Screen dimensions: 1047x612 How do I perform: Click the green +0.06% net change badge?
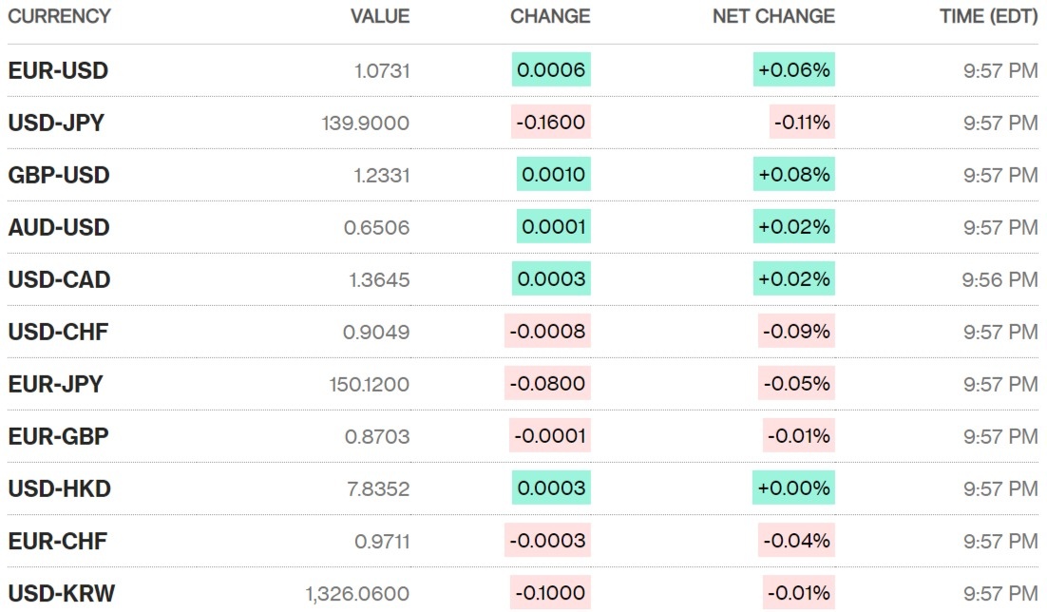(x=794, y=70)
